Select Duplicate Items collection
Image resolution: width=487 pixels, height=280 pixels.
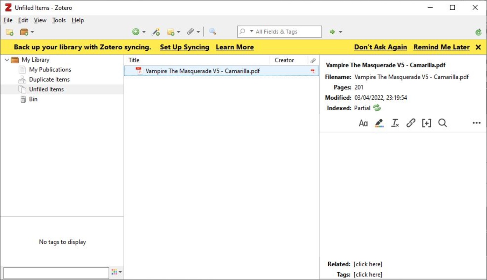(x=49, y=79)
